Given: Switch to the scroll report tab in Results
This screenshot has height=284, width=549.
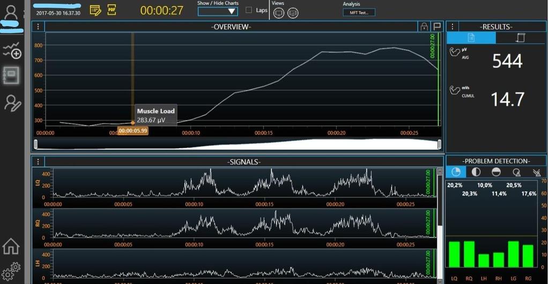Looking at the screenshot, I should [x=521, y=38].
